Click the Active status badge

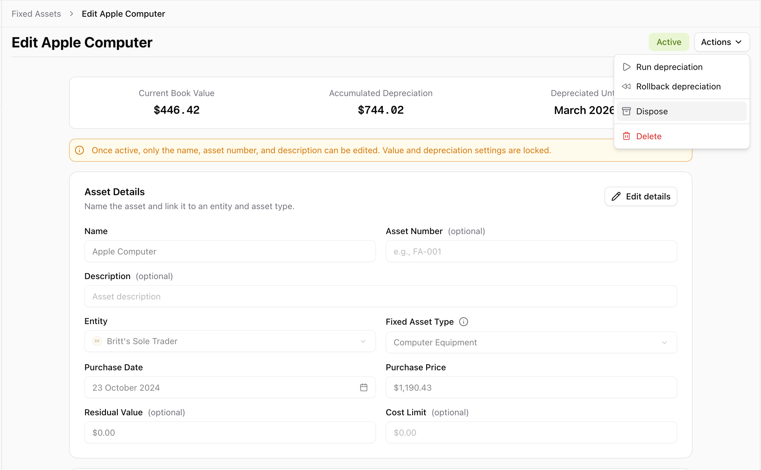click(x=669, y=42)
